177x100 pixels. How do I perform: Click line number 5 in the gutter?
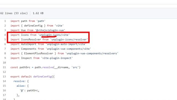point(5,39)
